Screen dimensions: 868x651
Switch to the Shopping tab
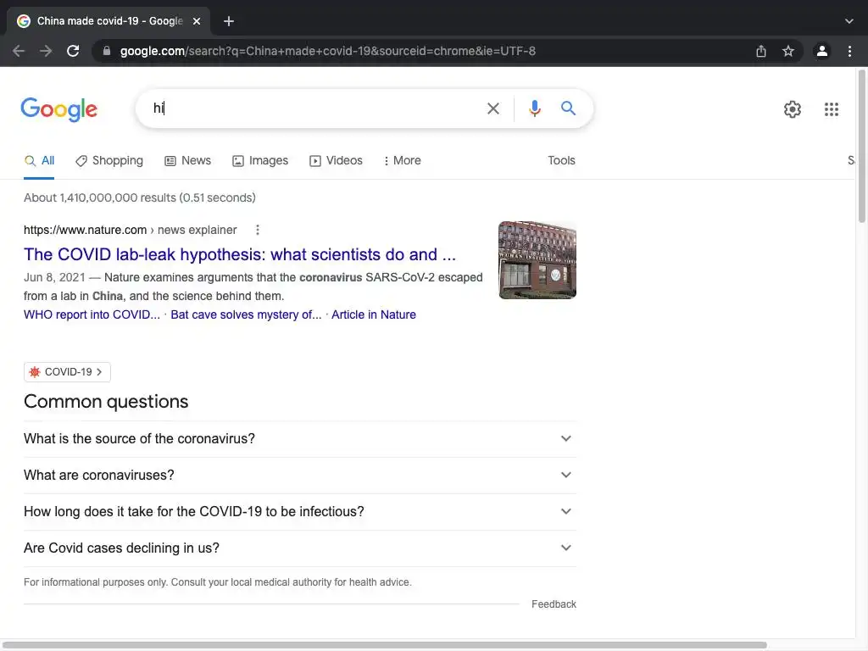[109, 160]
